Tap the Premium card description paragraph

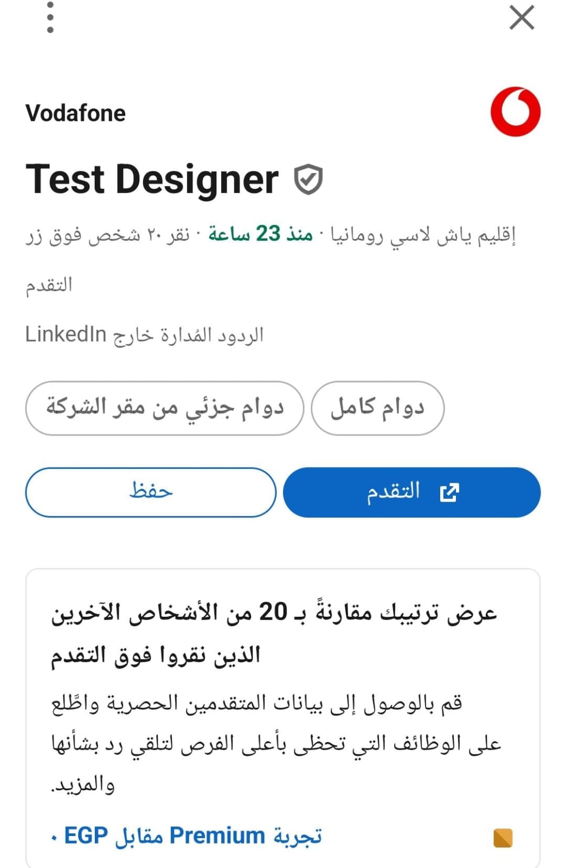[x=275, y=743]
